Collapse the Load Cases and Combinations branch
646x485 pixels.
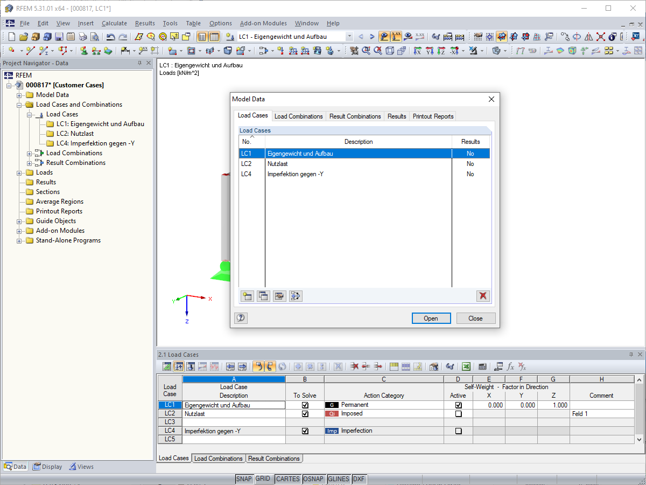pyautogui.click(x=19, y=104)
